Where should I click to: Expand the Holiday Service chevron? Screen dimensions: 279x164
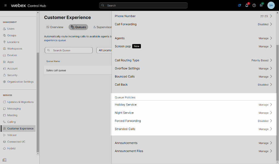pyautogui.click(x=271, y=105)
